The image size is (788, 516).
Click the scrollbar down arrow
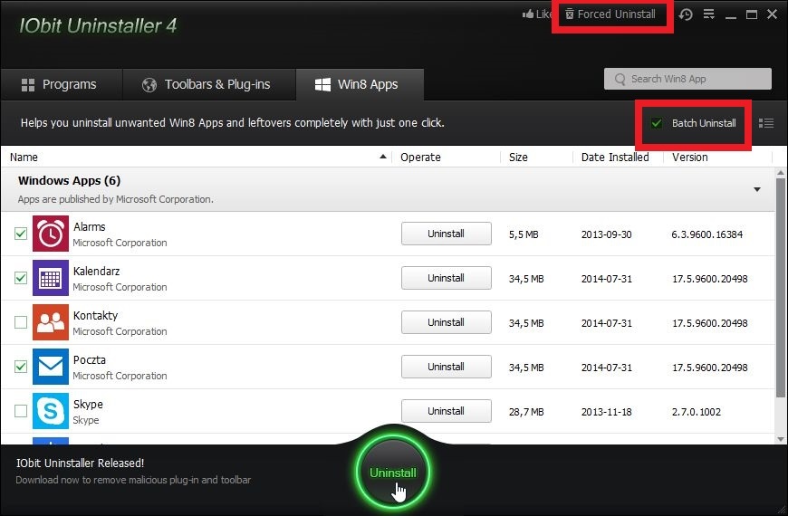coord(781,439)
